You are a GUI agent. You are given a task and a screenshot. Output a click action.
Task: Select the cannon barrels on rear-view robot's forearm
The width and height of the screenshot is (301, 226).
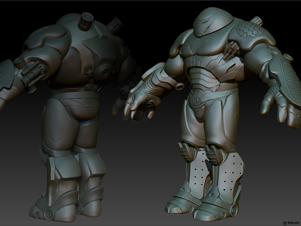(x=32, y=71)
